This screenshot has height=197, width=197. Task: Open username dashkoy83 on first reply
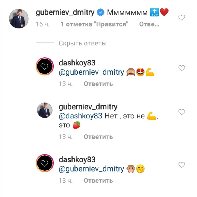pos(77,63)
